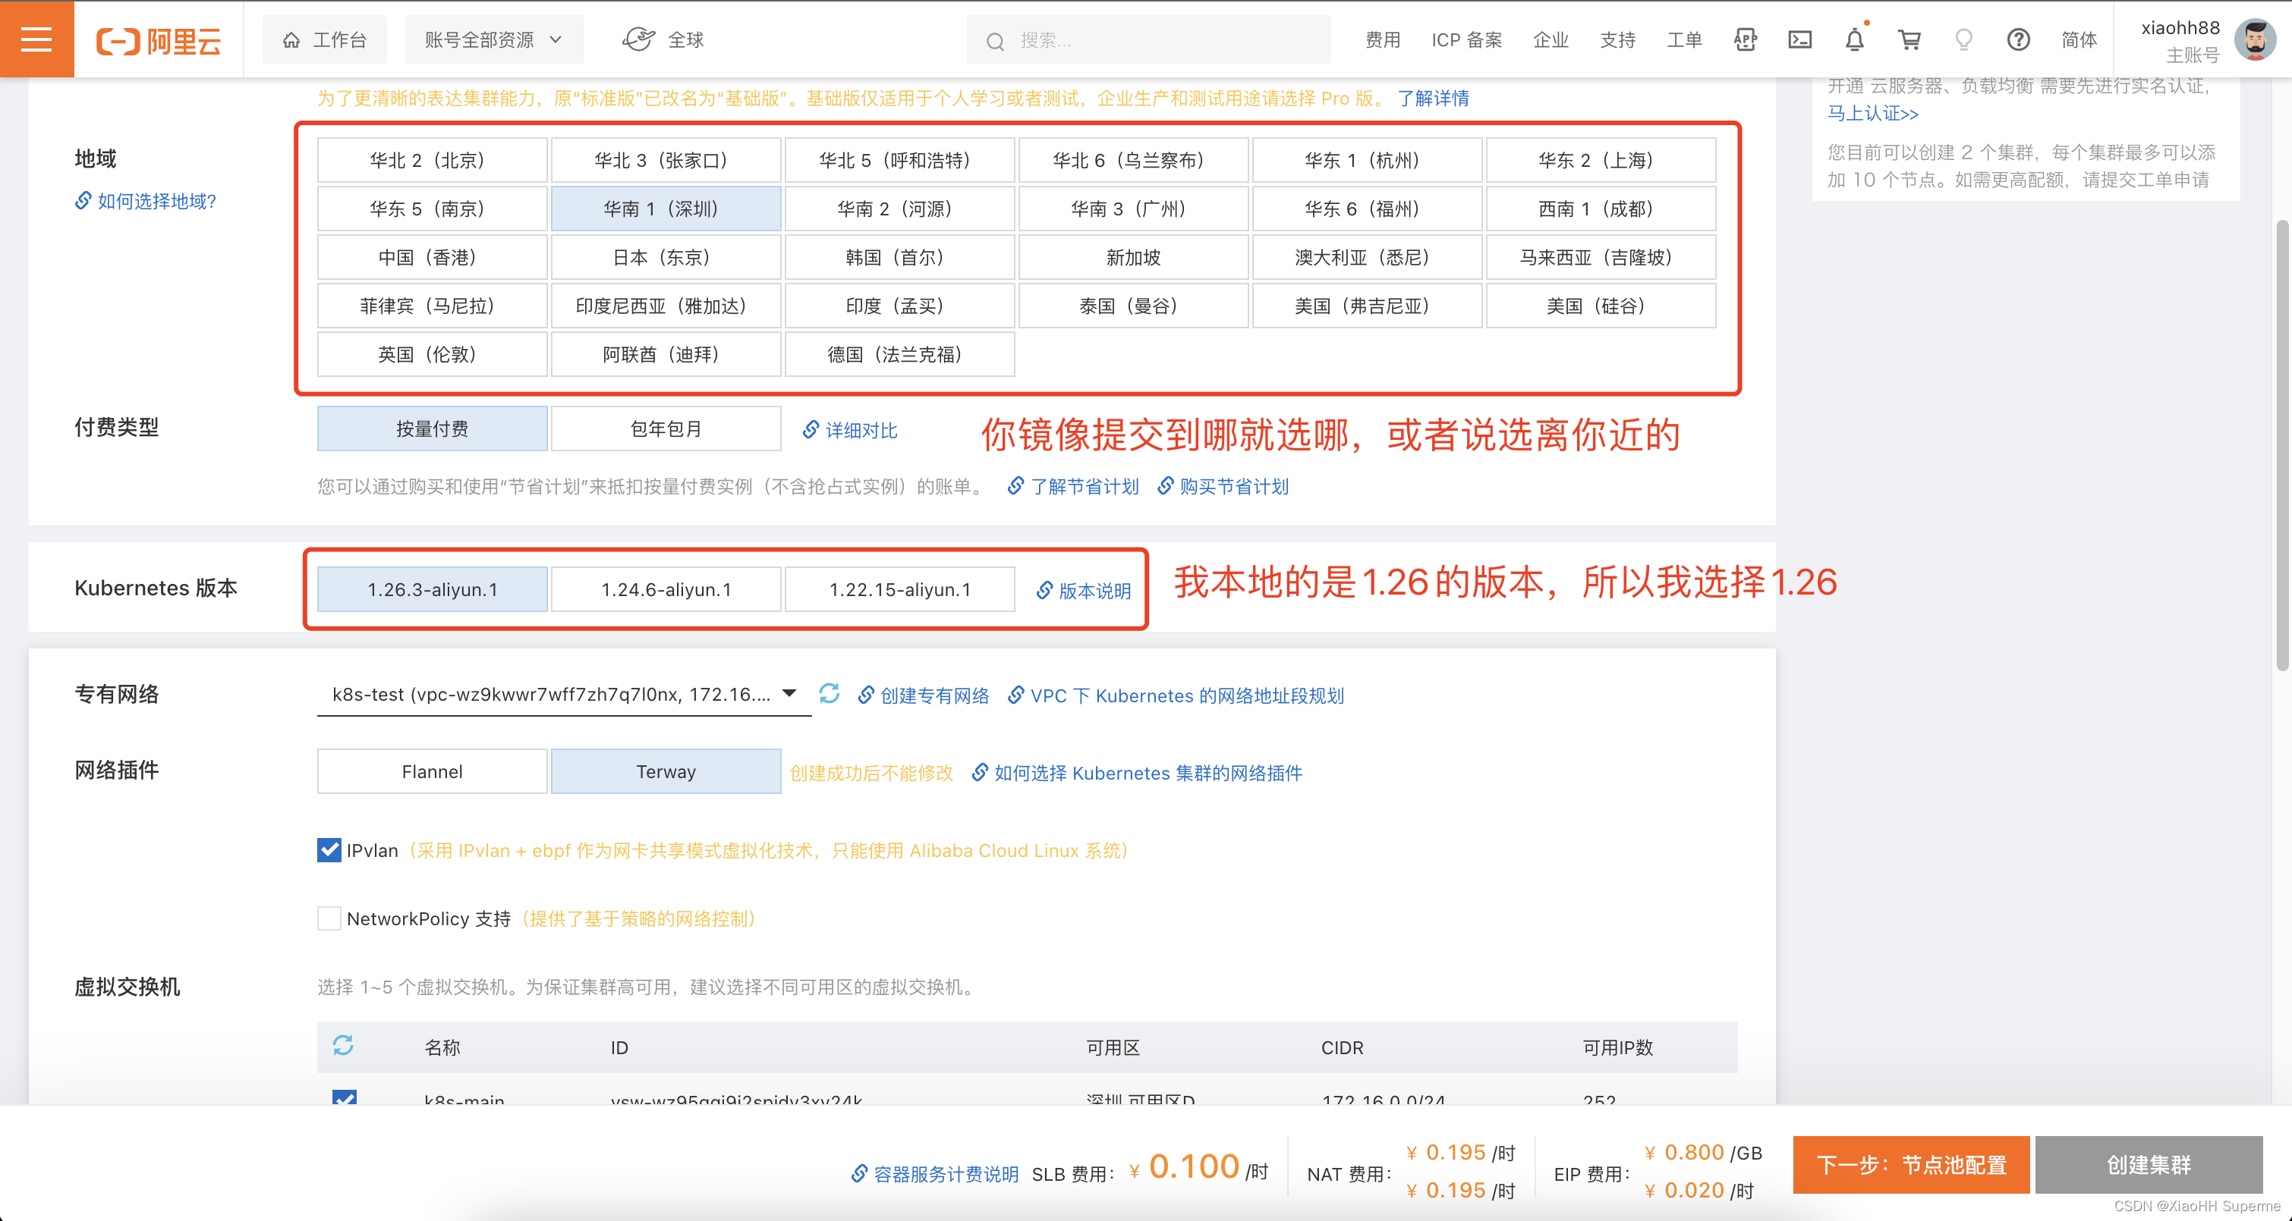Open the 详细对比 link
This screenshot has height=1221, width=2292.
[x=850, y=431]
